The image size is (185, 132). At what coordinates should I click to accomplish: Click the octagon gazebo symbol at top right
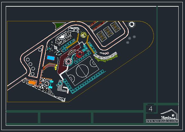[132, 24]
